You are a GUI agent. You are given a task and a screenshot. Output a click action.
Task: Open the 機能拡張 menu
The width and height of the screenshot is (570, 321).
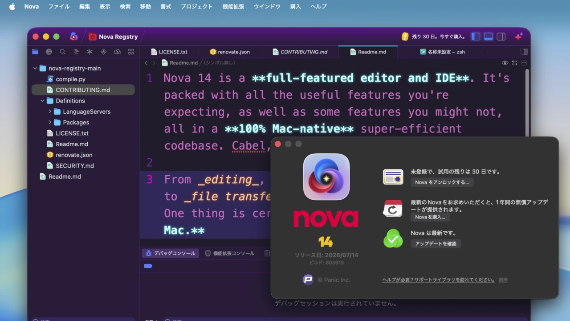coord(233,6)
